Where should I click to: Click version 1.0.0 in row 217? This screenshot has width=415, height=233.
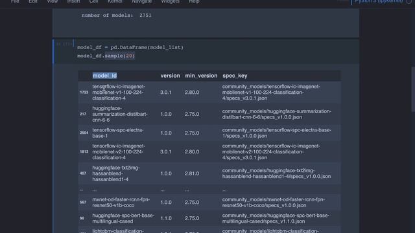pyautogui.click(x=166, y=114)
